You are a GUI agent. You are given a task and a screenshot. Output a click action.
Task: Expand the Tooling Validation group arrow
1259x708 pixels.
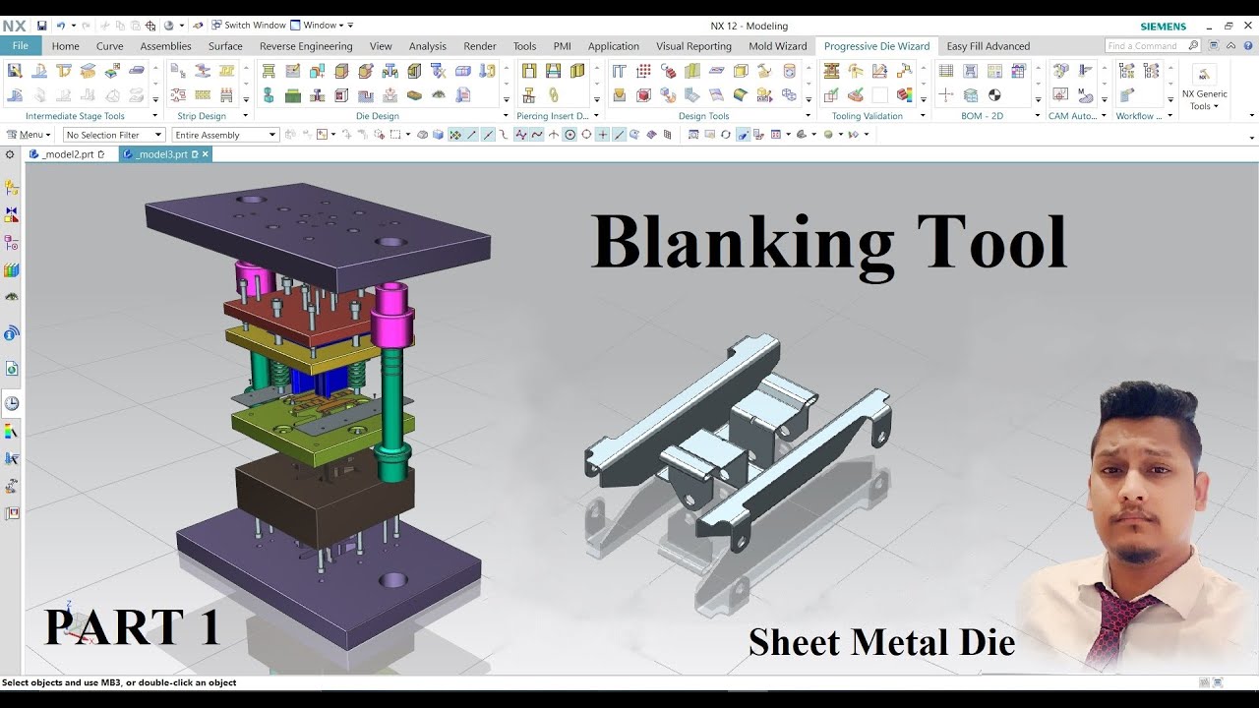tap(923, 116)
